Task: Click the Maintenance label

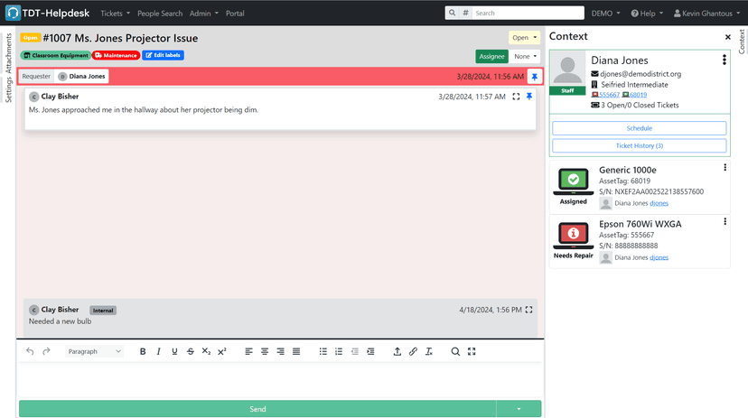Action: pyautogui.click(x=116, y=55)
